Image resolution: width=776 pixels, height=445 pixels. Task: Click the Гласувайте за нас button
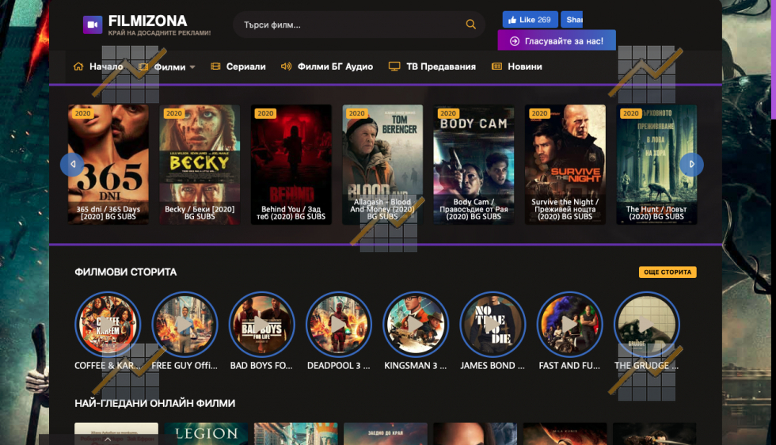pos(557,40)
